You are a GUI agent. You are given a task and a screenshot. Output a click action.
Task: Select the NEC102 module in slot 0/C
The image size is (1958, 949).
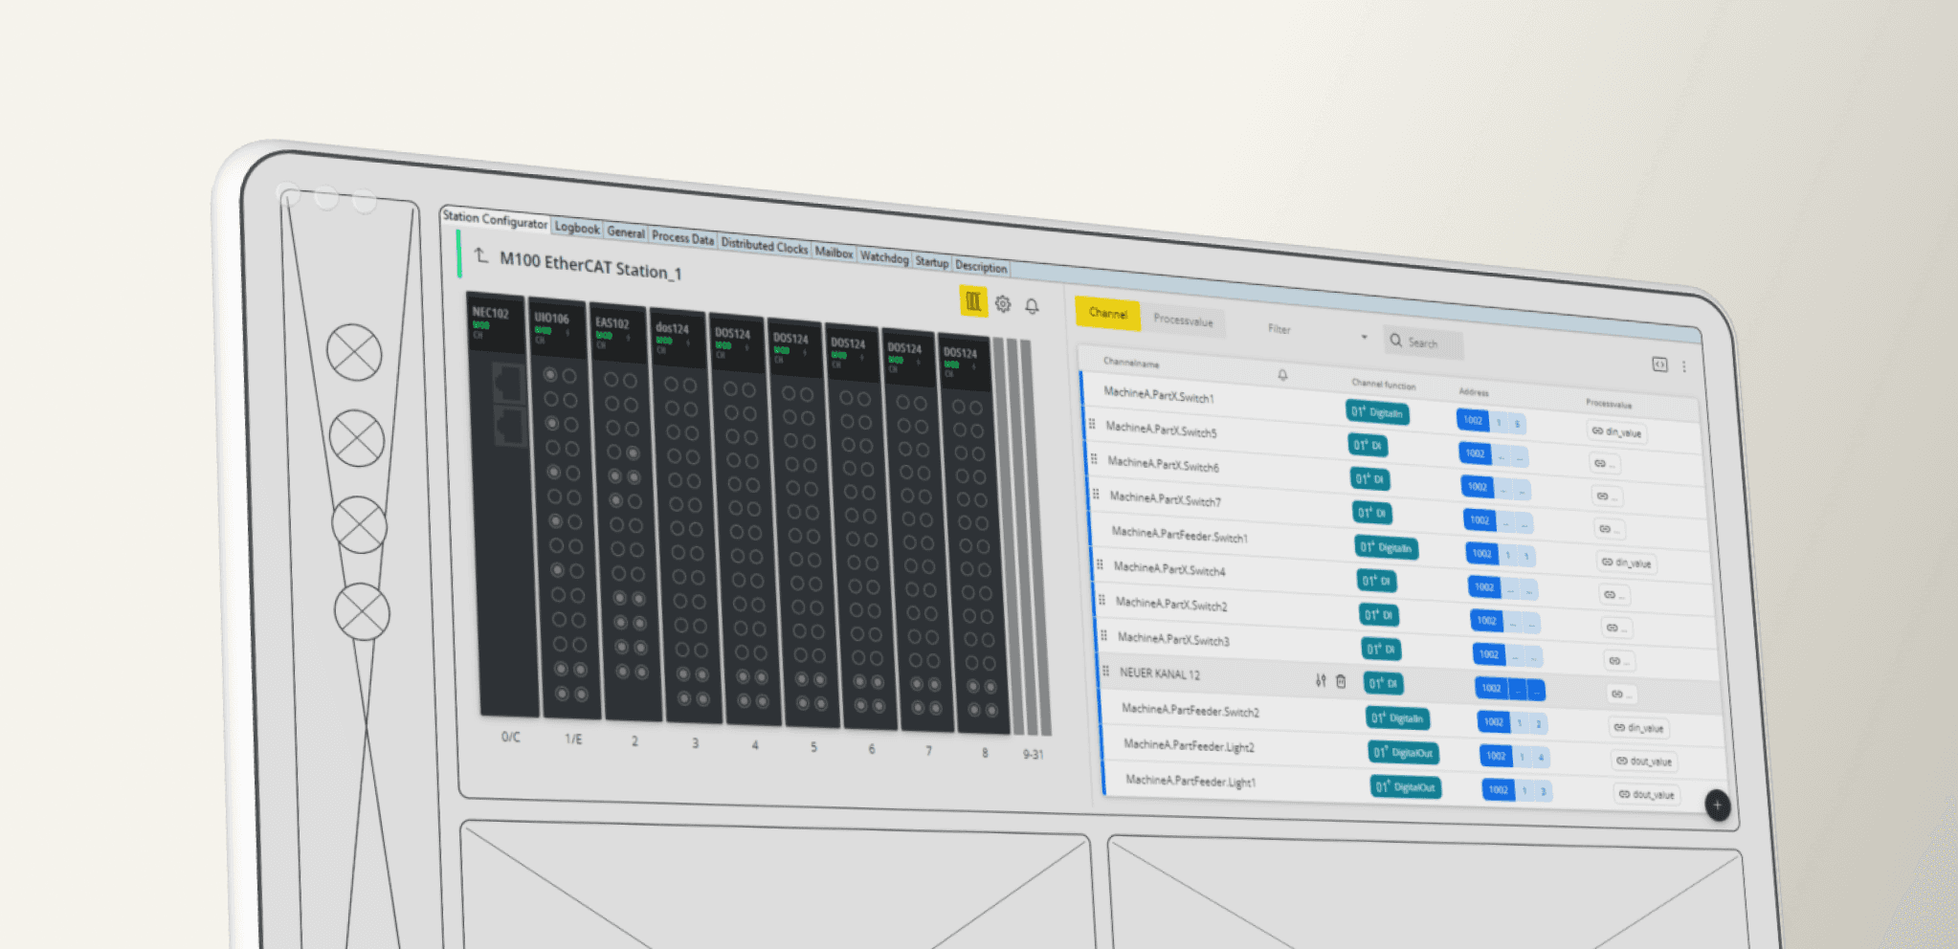pos(501,505)
